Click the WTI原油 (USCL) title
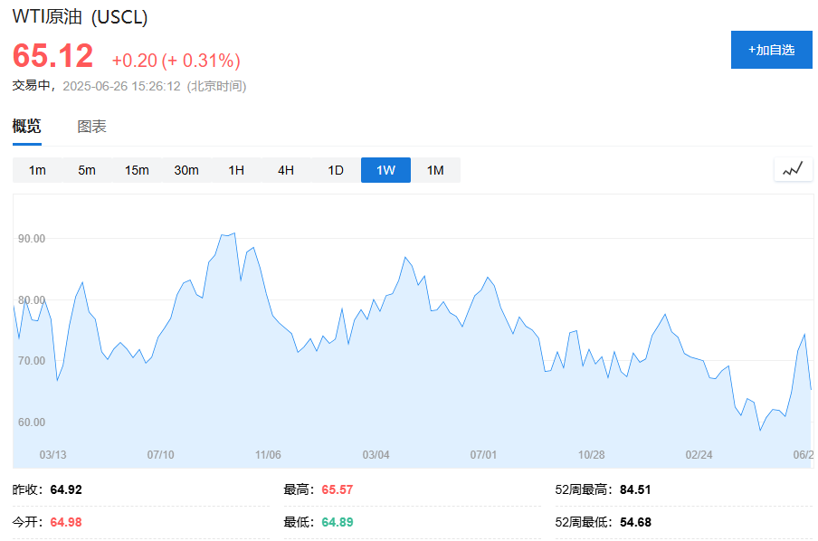The image size is (818, 541). click(80, 17)
